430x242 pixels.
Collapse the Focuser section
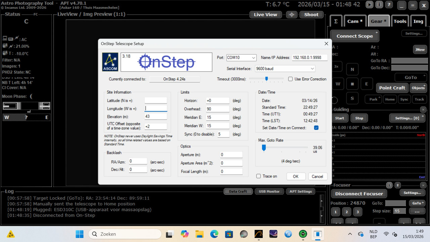click(423, 185)
